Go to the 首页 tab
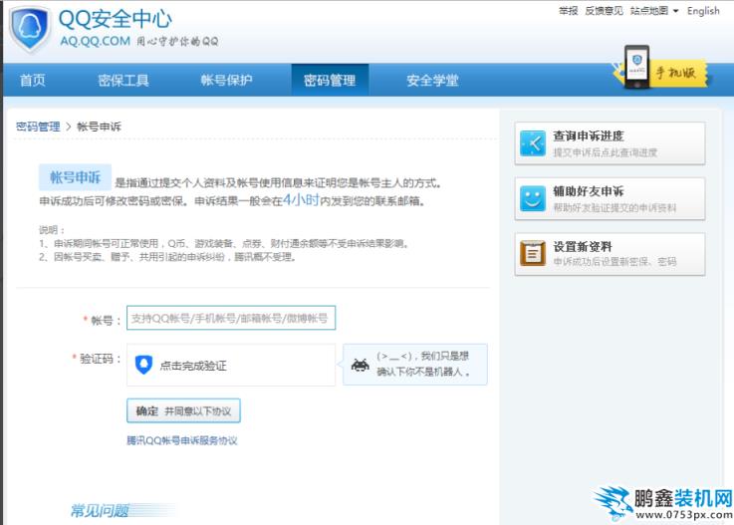 pos(33,80)
